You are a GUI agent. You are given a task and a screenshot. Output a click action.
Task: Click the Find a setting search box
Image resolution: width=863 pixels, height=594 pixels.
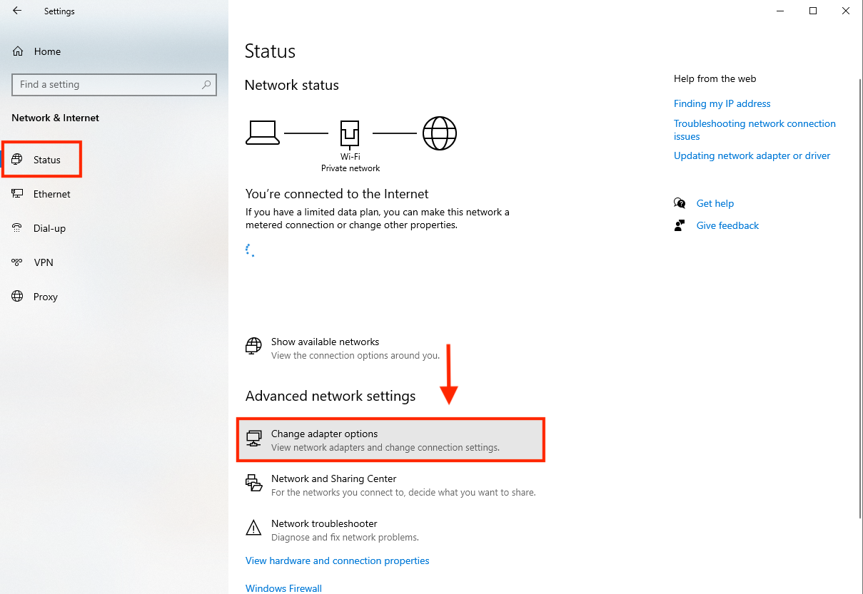tap(114, 84)
